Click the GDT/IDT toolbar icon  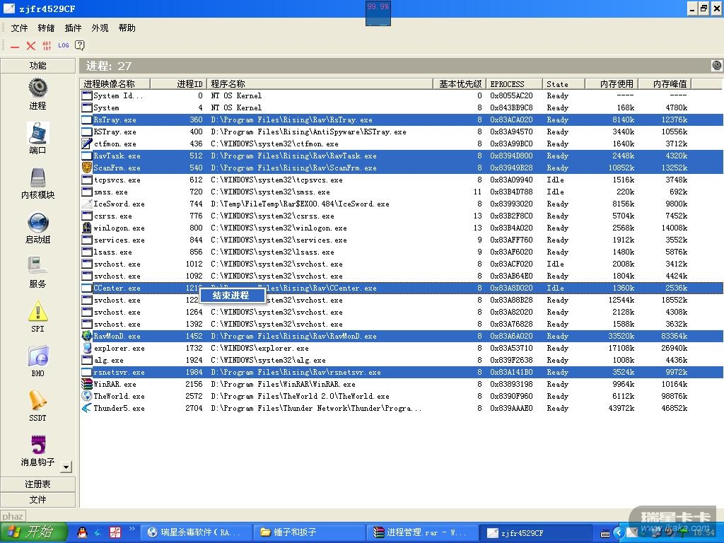pos(47,45)
